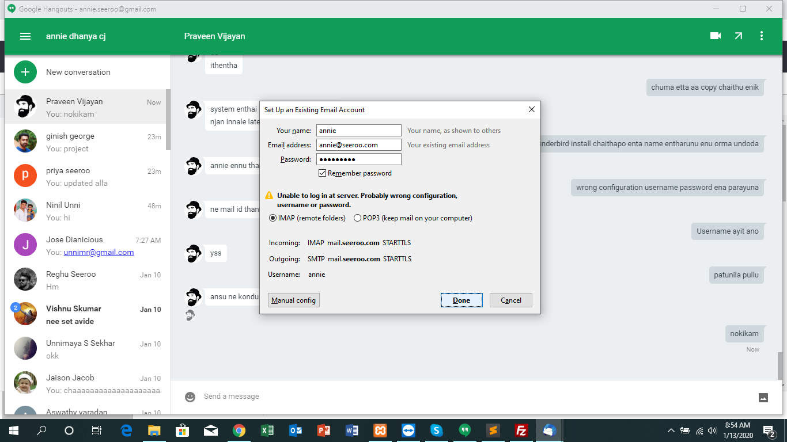Image resolution: width=787 pixels, height=442 pixels.
Task: Open FileZilla from the taskbar
Action: coord(521,430)
